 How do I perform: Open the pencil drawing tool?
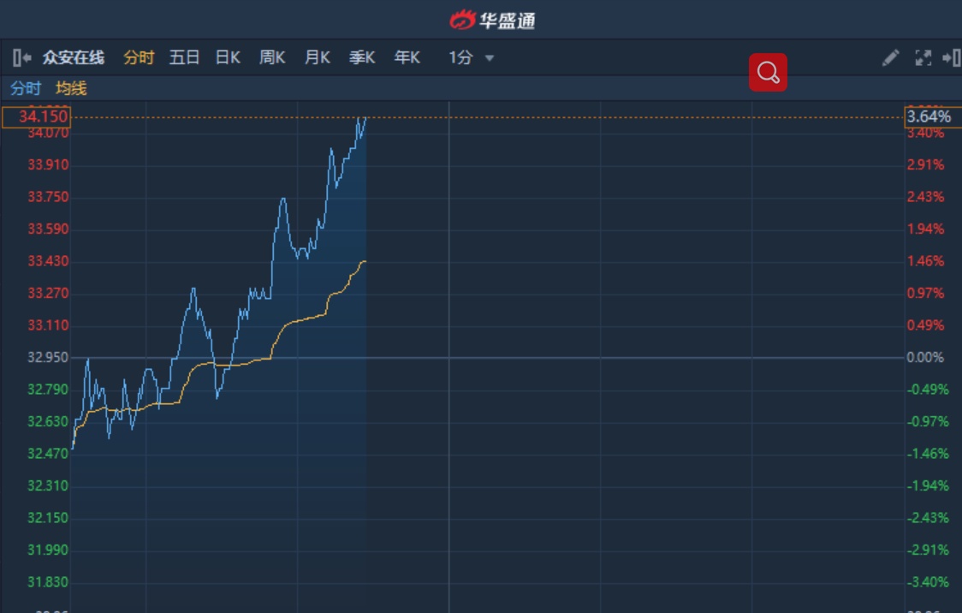click(890, 57)
